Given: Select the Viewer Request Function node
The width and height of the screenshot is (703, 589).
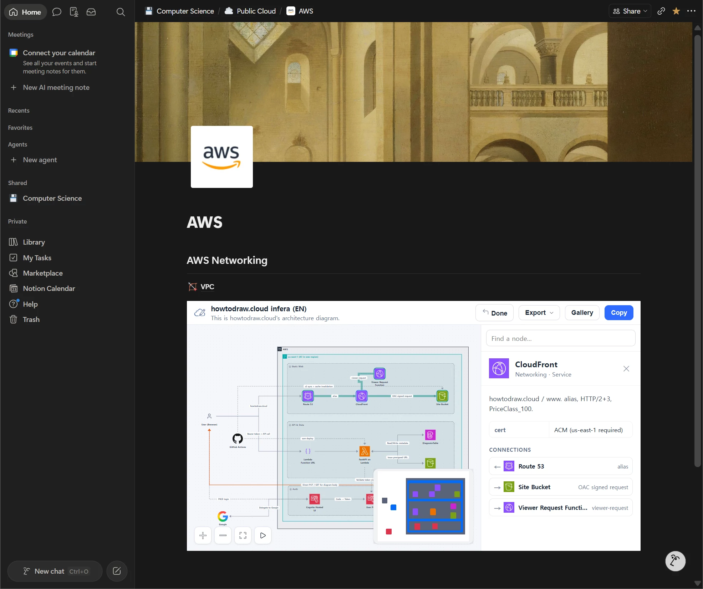Looking at the screenshot, I should 379,374.
